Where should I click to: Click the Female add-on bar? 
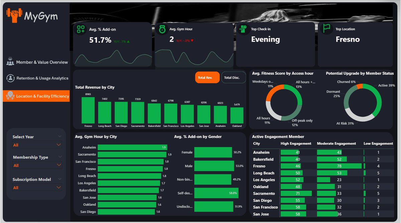pos(213,152)
